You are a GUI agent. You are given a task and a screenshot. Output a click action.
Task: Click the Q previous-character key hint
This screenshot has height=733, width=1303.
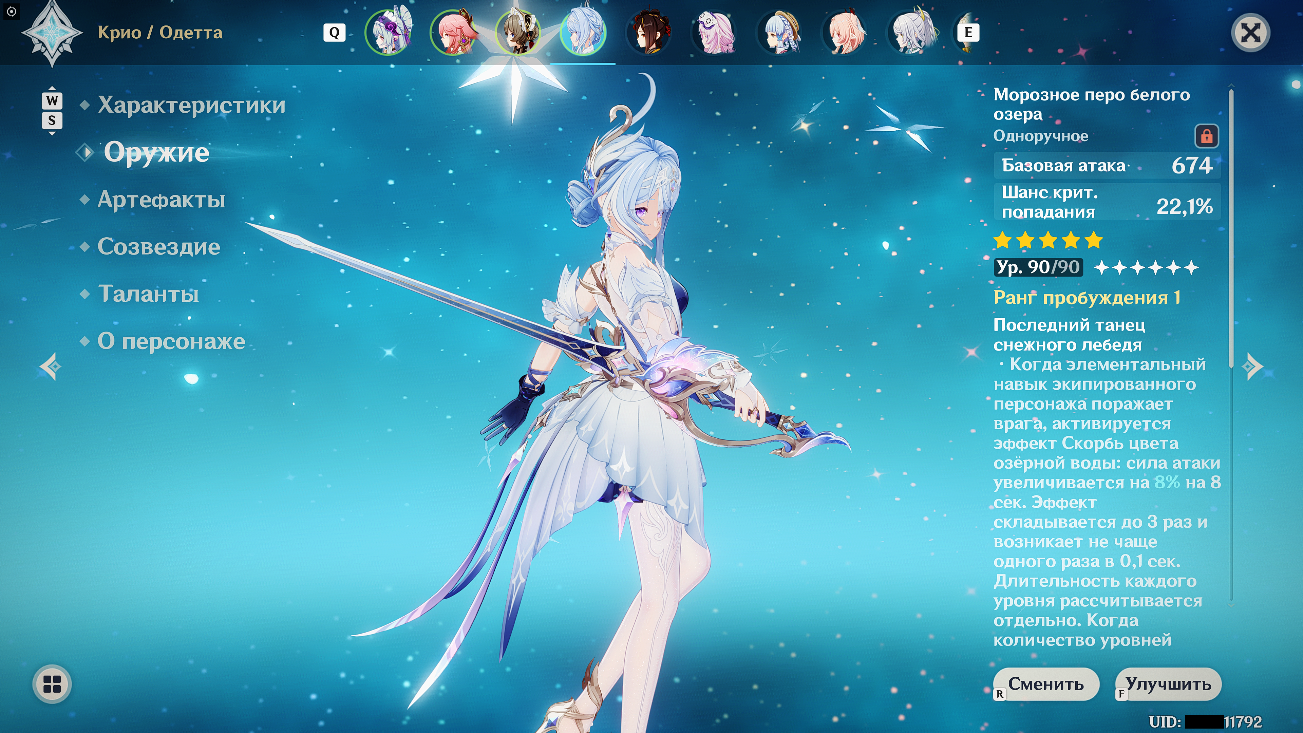334,33
